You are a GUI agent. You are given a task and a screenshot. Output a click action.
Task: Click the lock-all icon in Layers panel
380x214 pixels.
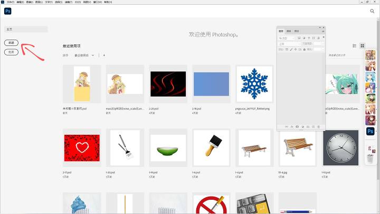(x=305, y=49)
